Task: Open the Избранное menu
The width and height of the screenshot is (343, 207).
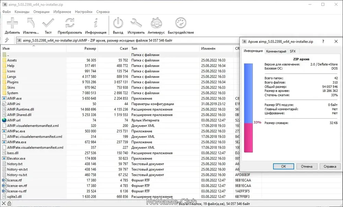Action: tap(62, 12)
